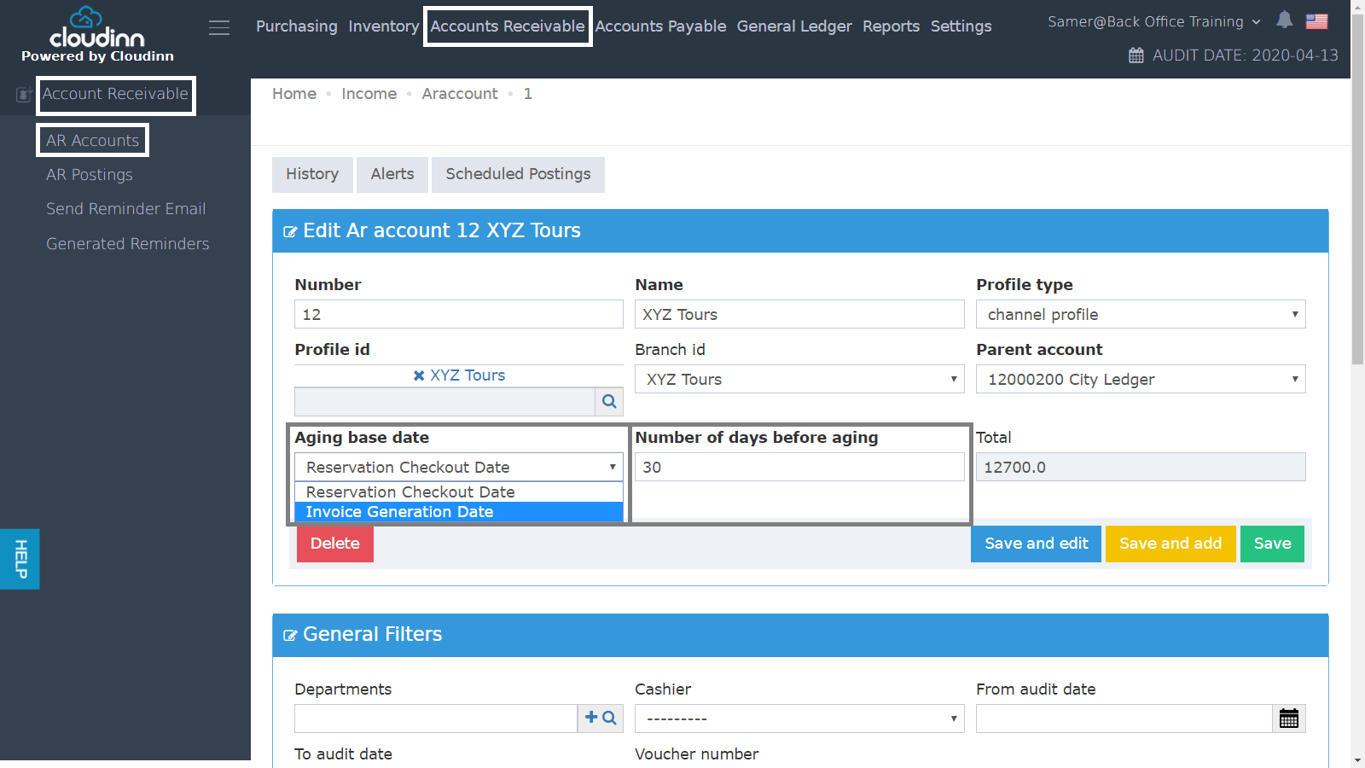Click the Account Receivable sidebar heading
1365x768 pixels.
(115, 94)
